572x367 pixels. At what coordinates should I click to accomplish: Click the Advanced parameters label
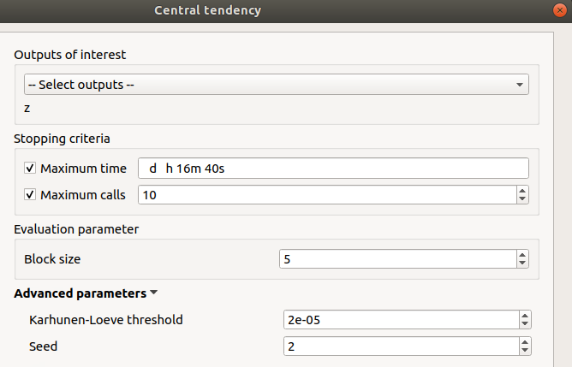pyautogui.click(x=80, y=293)
